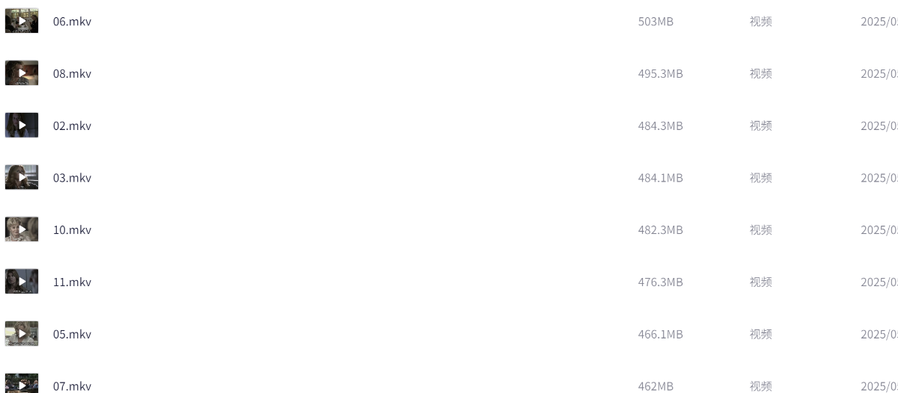
Task: Play the 08.mkv video thumbnail
Action: point(22,73)
